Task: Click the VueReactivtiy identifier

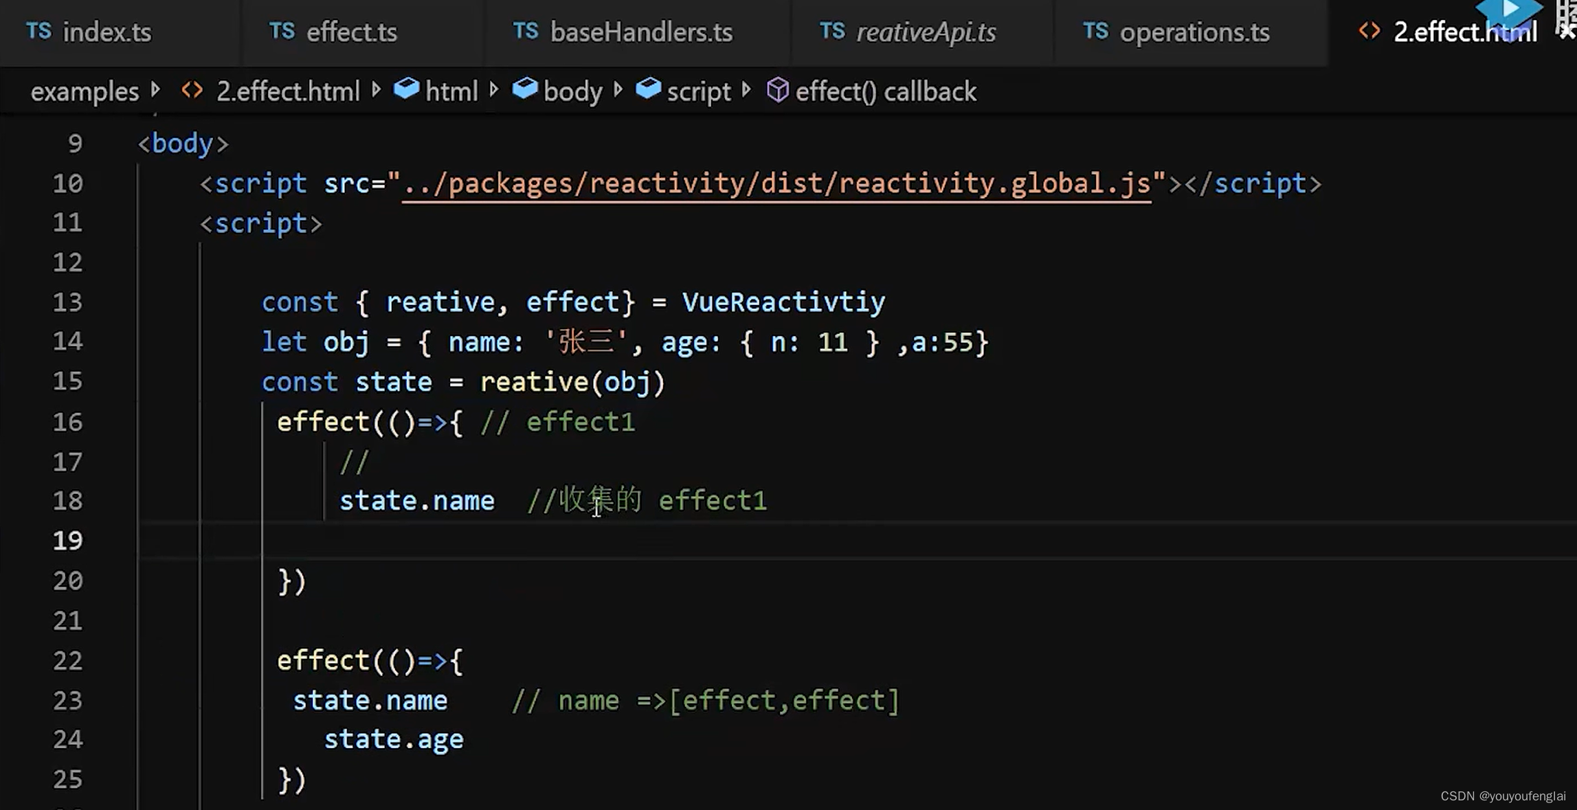Action: coord(783,302)
